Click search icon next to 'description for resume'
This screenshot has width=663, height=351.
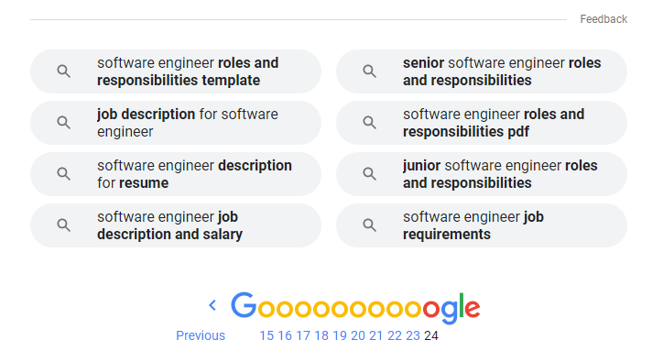click(64, 173)
